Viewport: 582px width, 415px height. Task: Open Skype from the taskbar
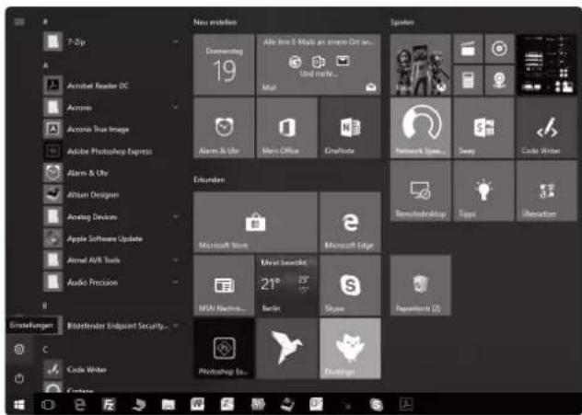376,404
